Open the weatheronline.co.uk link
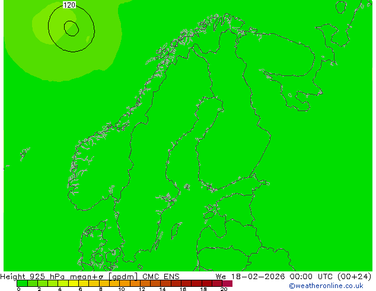Screen dimensions: 376x291 pos(326,286)
